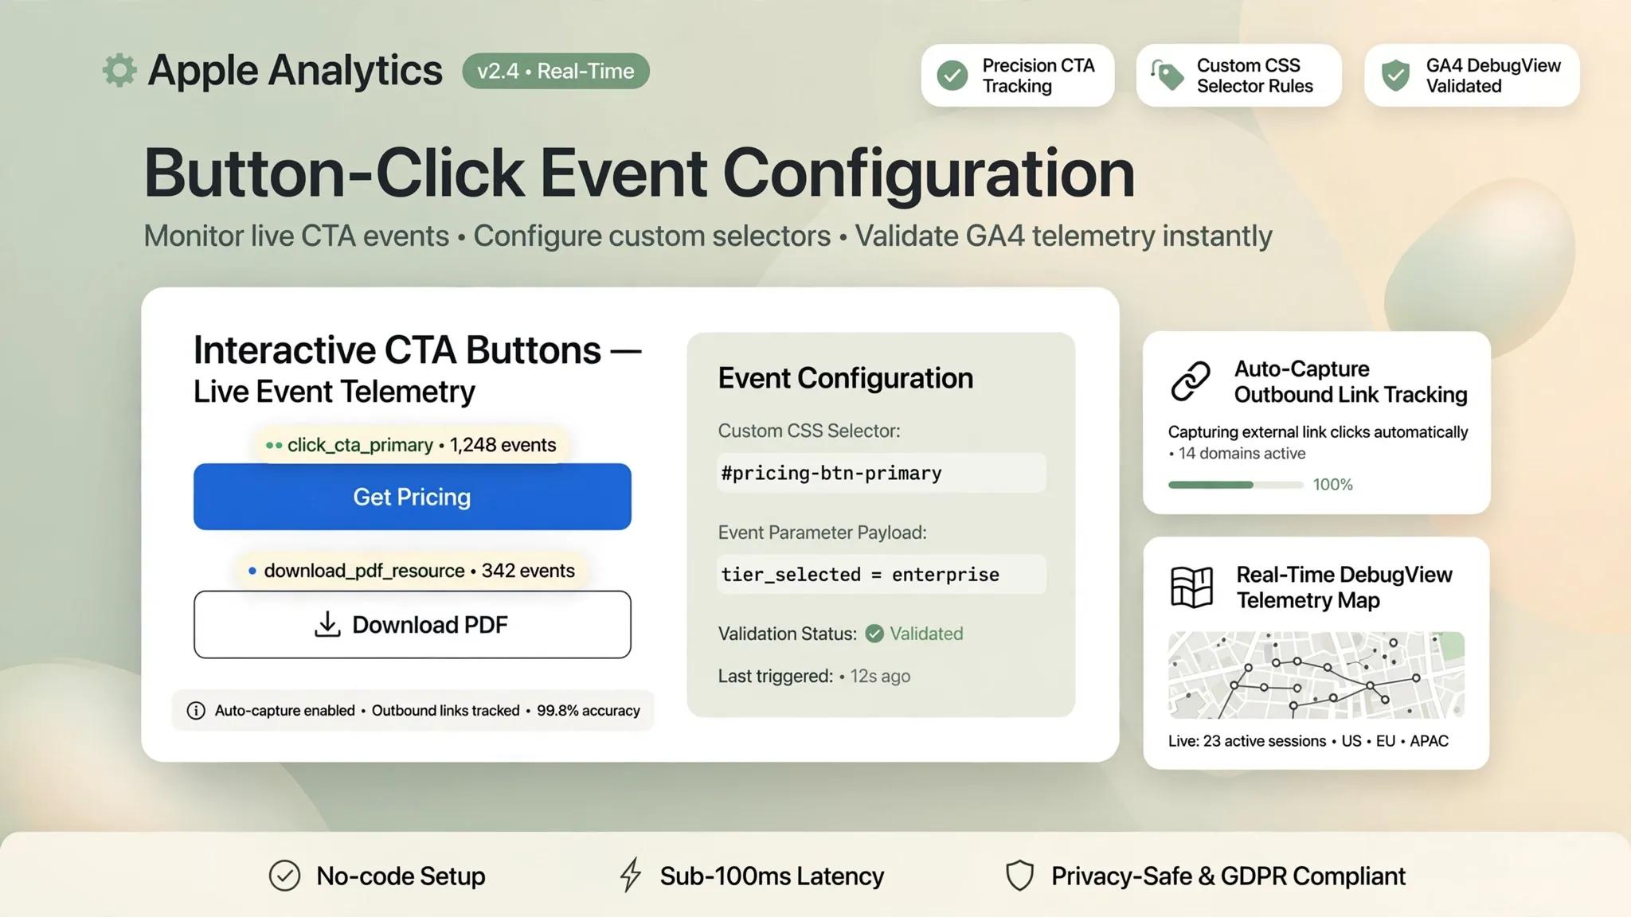This screenshot has height=917, width=1631.
Task: Click the green Validated check icon
Action: 874,634
